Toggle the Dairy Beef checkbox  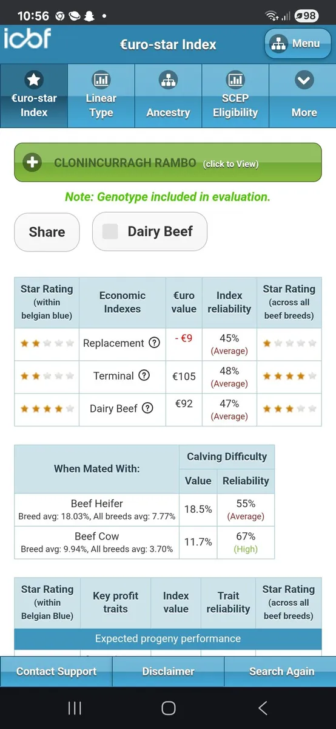pos(110,231)
